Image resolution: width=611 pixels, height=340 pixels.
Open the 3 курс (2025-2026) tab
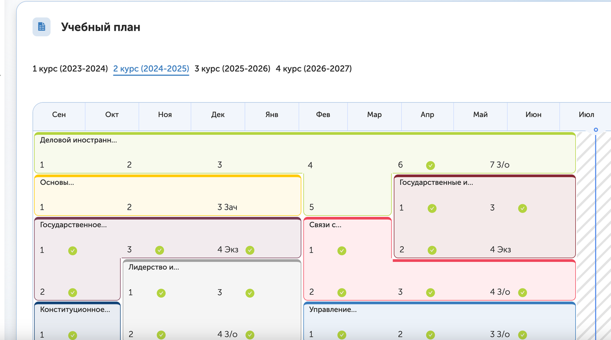point(232,68)
